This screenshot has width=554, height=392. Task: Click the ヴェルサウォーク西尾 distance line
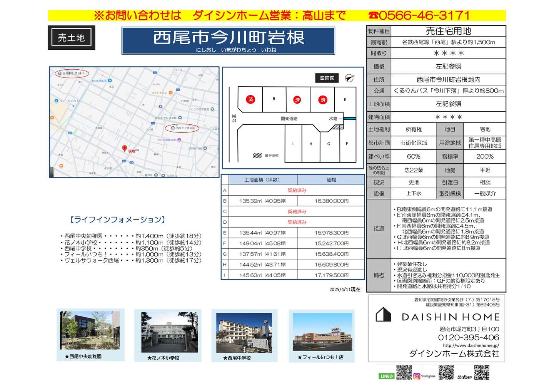pyautogui.click(x=131, y=261)
